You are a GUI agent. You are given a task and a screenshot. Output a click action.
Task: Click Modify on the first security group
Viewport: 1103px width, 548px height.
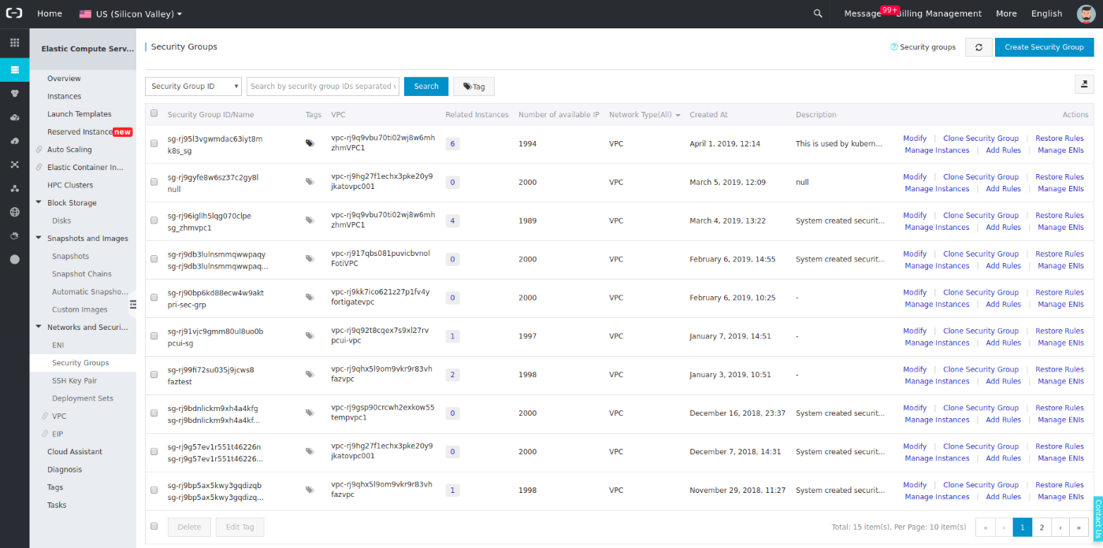tap(914, 138)
